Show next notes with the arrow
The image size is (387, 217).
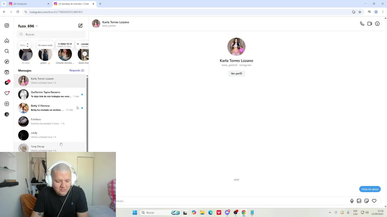pos(85,54)
